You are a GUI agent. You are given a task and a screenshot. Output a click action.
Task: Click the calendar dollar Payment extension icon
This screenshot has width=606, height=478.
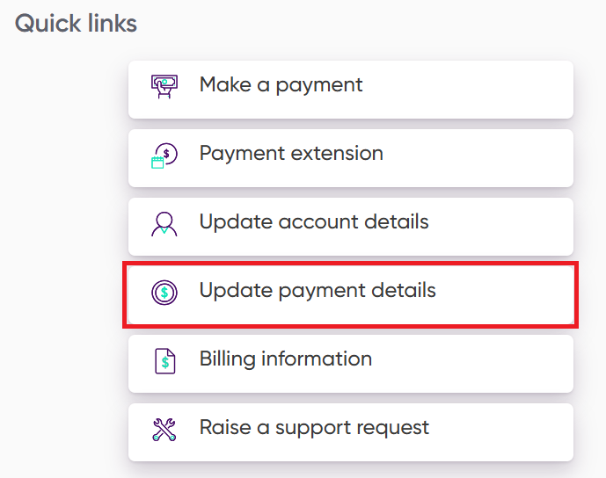pos(164,156)
